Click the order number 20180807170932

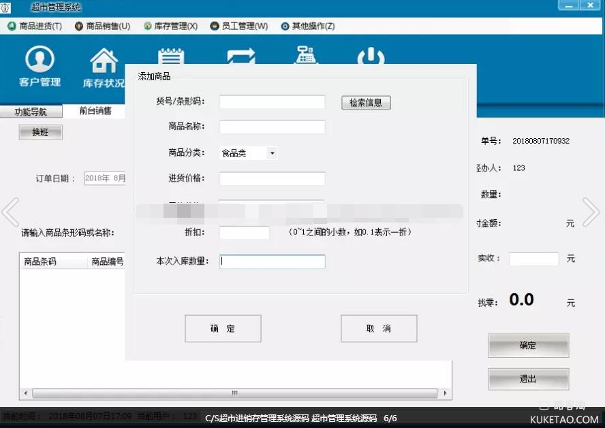point(540,141)
